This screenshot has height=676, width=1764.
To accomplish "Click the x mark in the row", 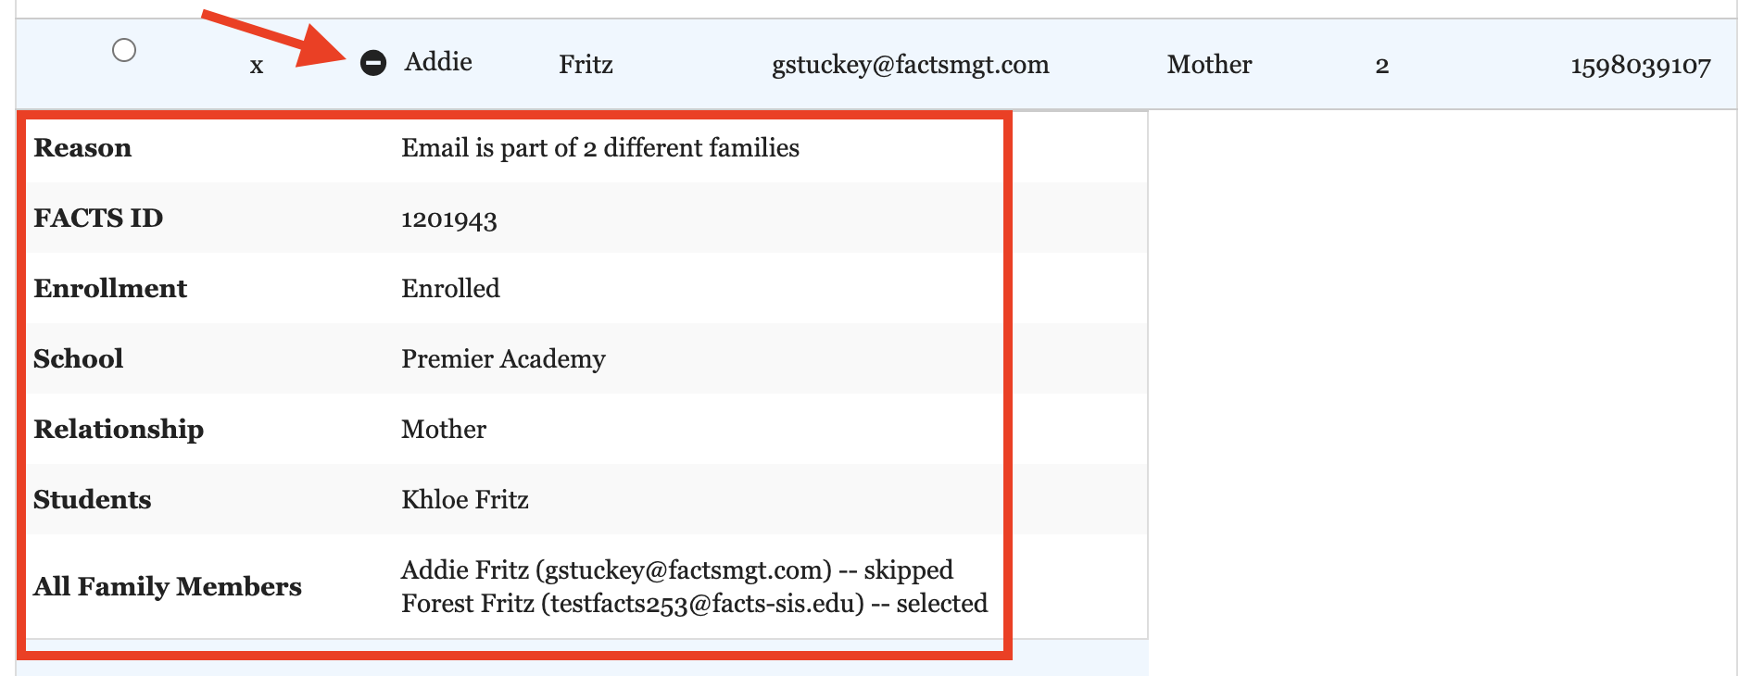I will click(x=257, y=66).
